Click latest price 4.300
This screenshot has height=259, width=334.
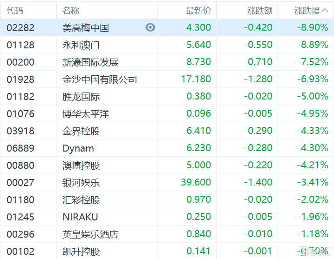pos(198,27)
